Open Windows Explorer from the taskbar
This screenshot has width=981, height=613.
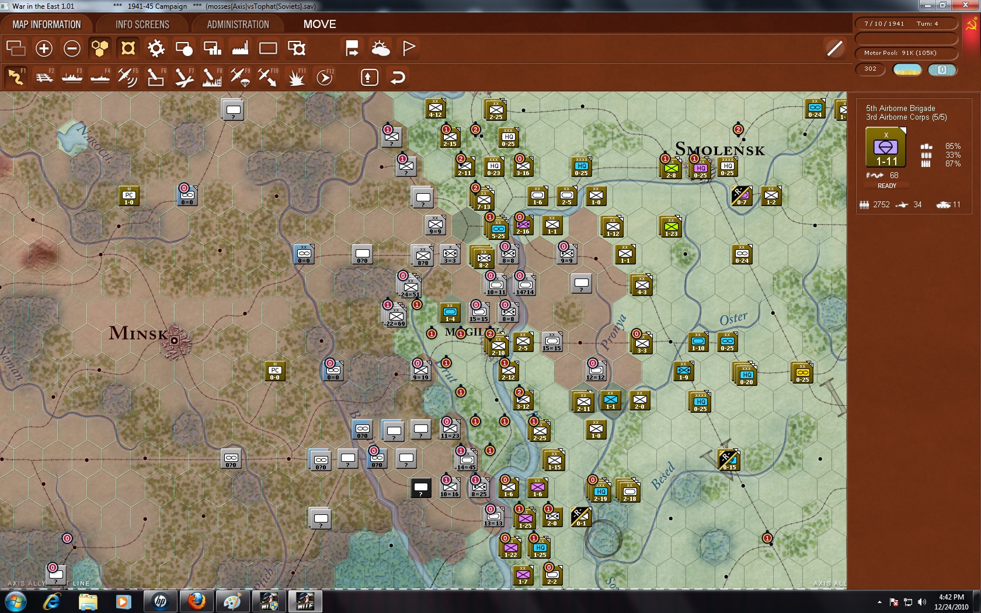(88, 602)
